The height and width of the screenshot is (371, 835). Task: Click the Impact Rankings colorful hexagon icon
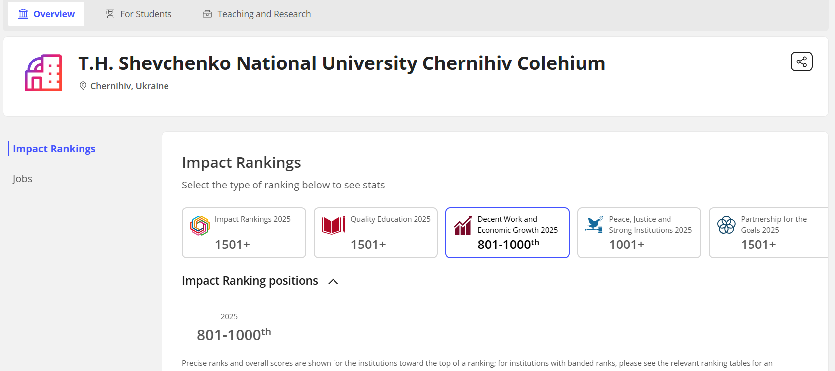pyautogui.click(x=200, y=226)
